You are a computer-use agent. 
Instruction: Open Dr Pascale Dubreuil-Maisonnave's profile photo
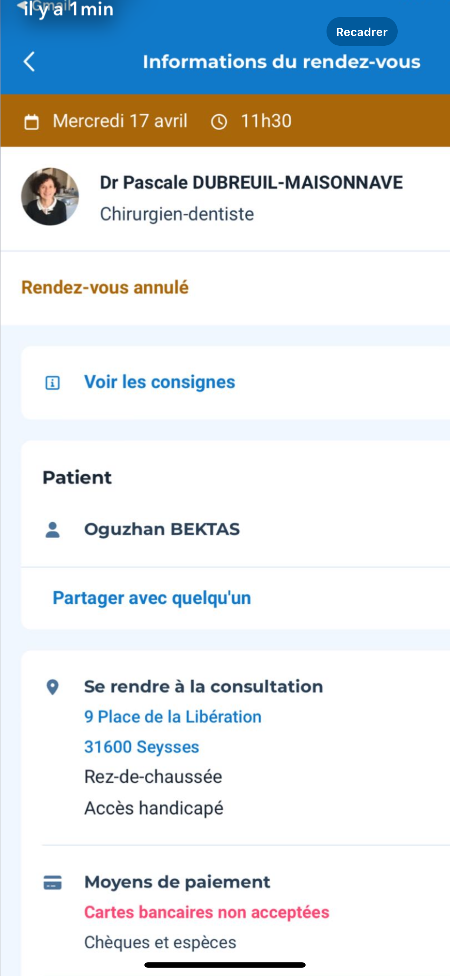50,197
